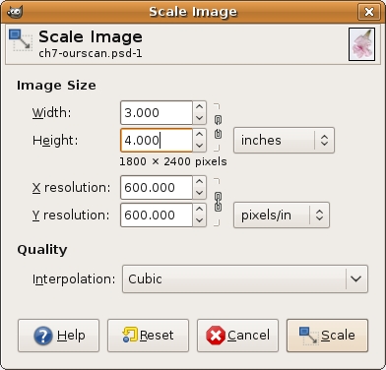Open the inches unit dropdown
The image size is (386, 370).
284,141
